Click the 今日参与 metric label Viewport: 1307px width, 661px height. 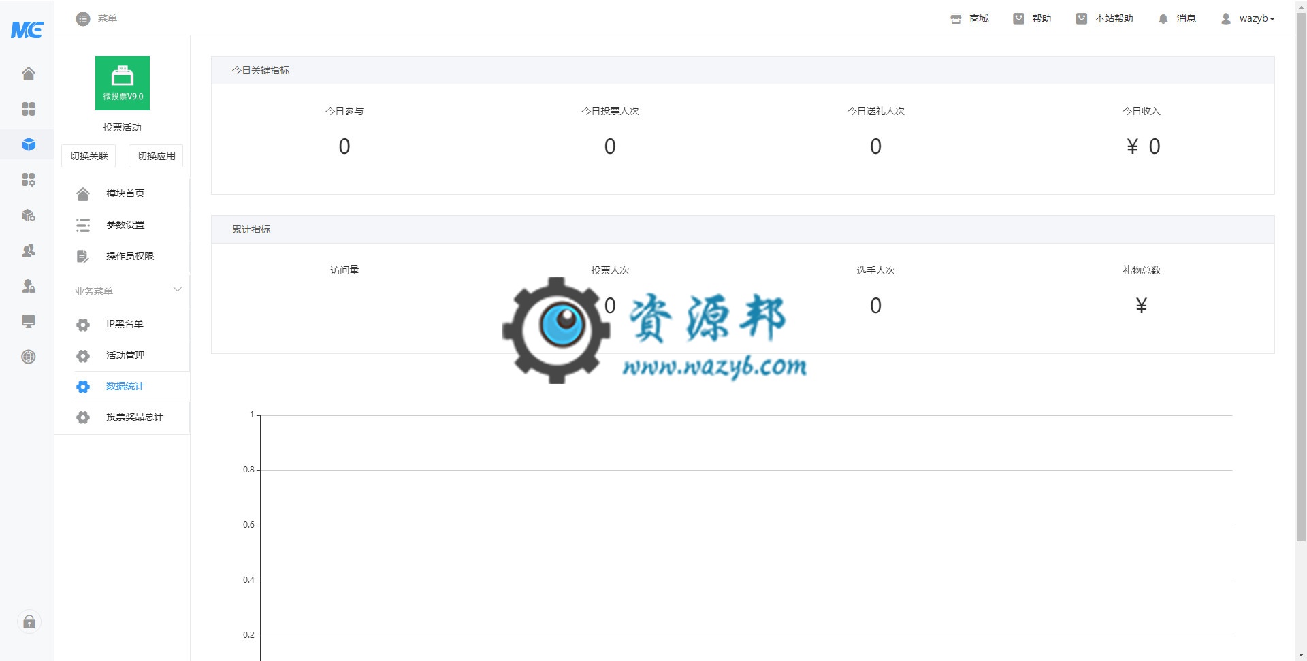(x=344, y=111)
